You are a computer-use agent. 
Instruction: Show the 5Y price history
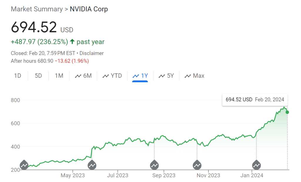166,76
